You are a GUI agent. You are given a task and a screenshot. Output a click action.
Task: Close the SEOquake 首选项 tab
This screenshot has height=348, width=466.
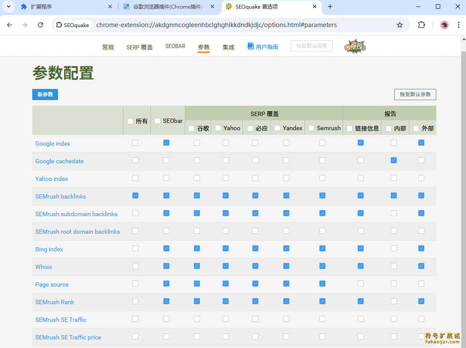pos(315,6)
